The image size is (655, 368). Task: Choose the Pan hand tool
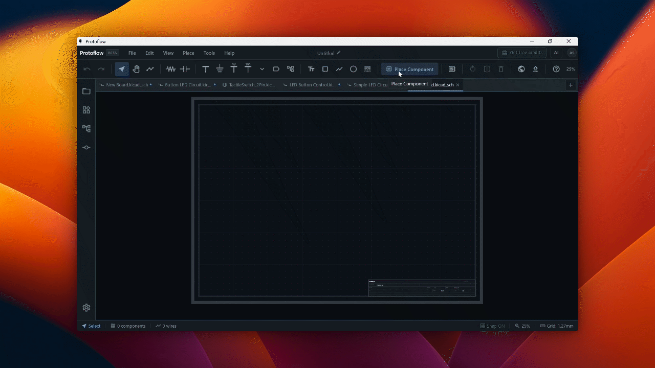tap(136, 69)
